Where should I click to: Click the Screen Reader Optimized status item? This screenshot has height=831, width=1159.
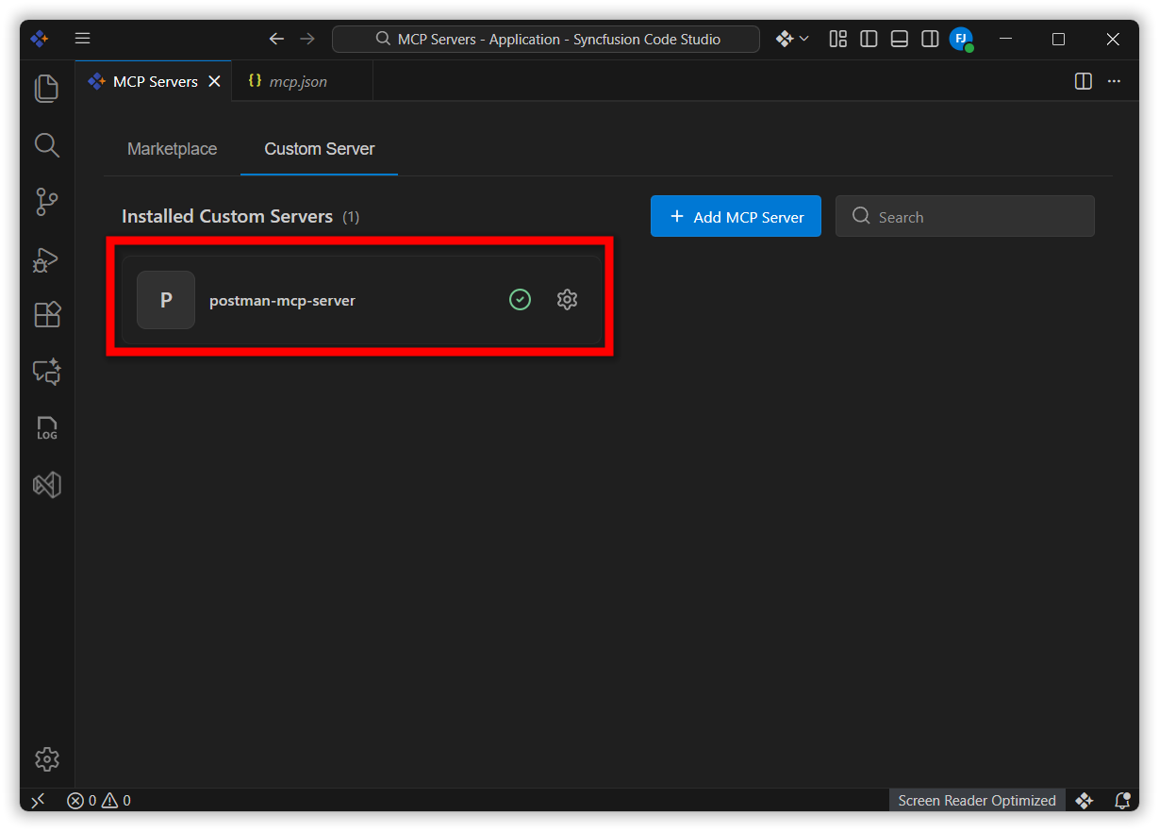976,801
